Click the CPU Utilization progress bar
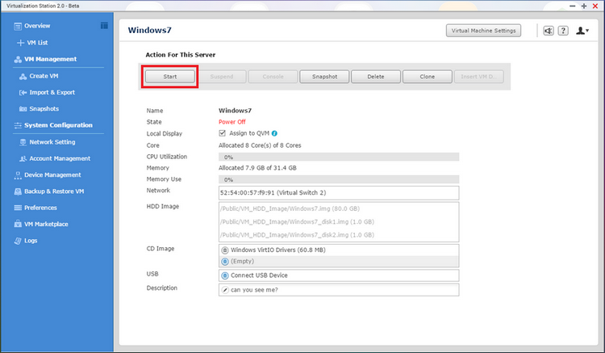 [x=339, y=157]
